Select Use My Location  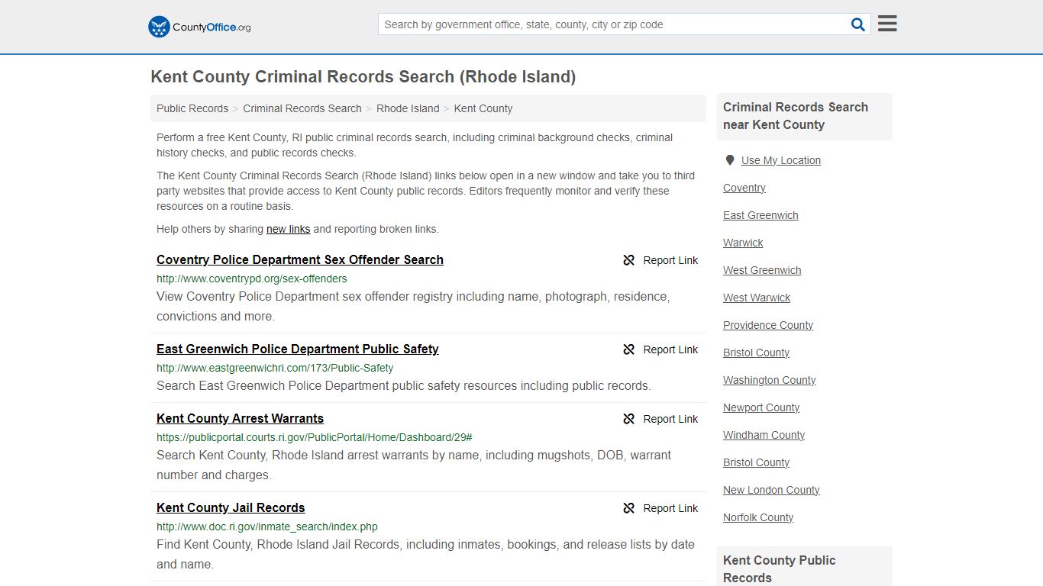coord(781,160)
